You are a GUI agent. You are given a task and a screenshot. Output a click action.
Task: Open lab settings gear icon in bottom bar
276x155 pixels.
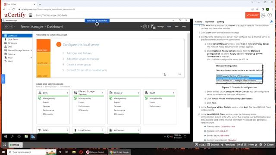[260, 145]
